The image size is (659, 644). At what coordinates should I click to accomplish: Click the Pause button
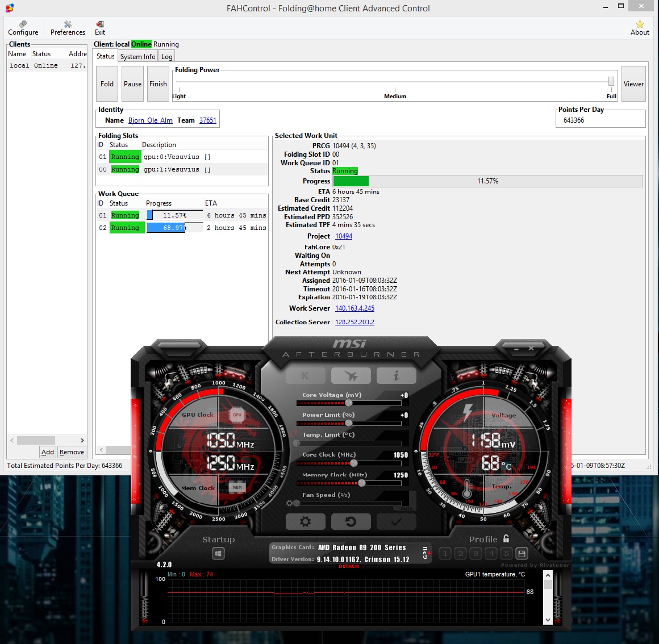point(133,83)
